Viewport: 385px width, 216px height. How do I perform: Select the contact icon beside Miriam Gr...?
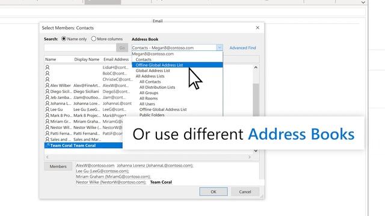[48, 121]
